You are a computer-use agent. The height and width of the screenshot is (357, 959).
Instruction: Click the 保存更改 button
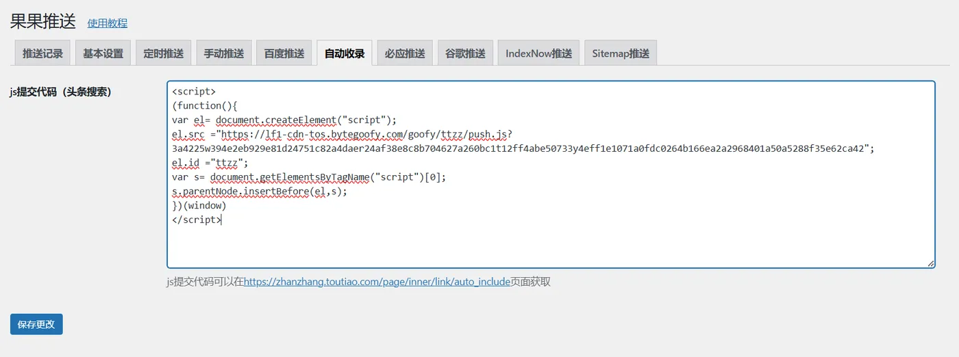[36, 324]
